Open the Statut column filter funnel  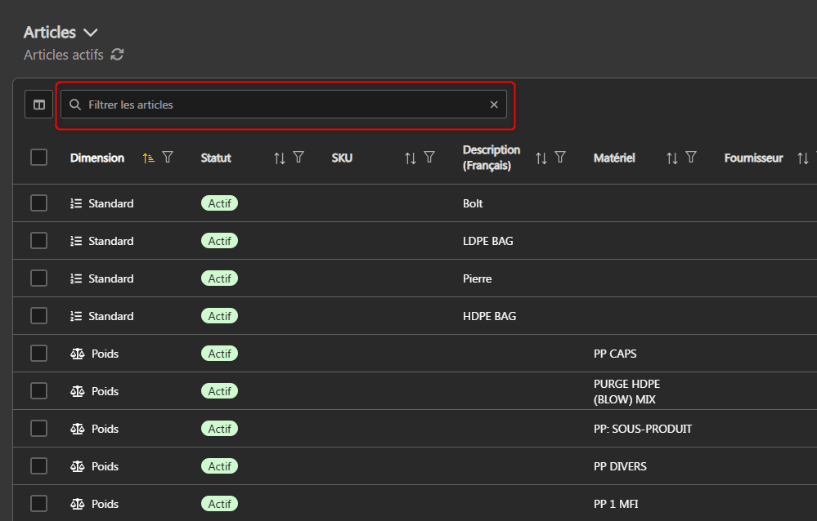point(299,158)
